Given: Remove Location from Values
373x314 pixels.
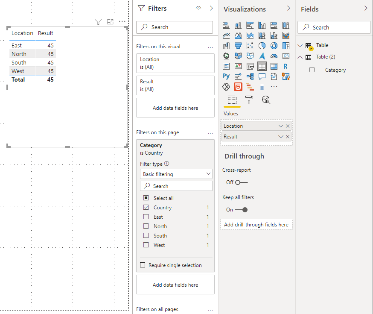Looking at the screenshot, I should [x=288, y=126].
